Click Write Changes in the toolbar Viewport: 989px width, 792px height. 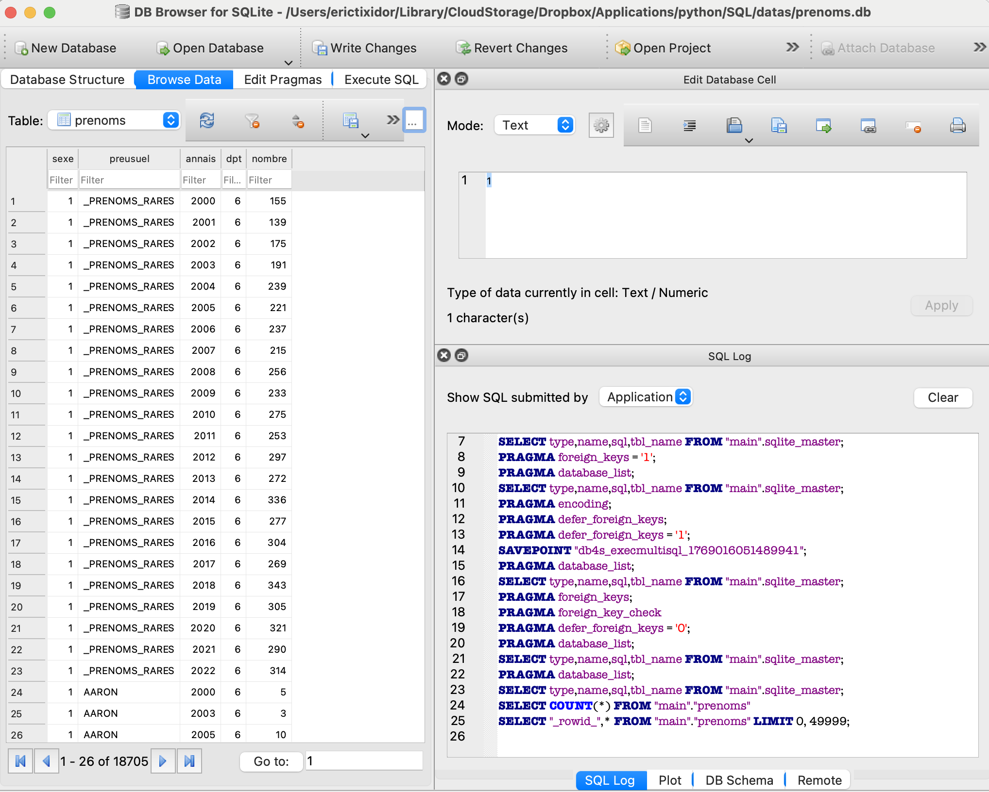[x=365, y=48]
